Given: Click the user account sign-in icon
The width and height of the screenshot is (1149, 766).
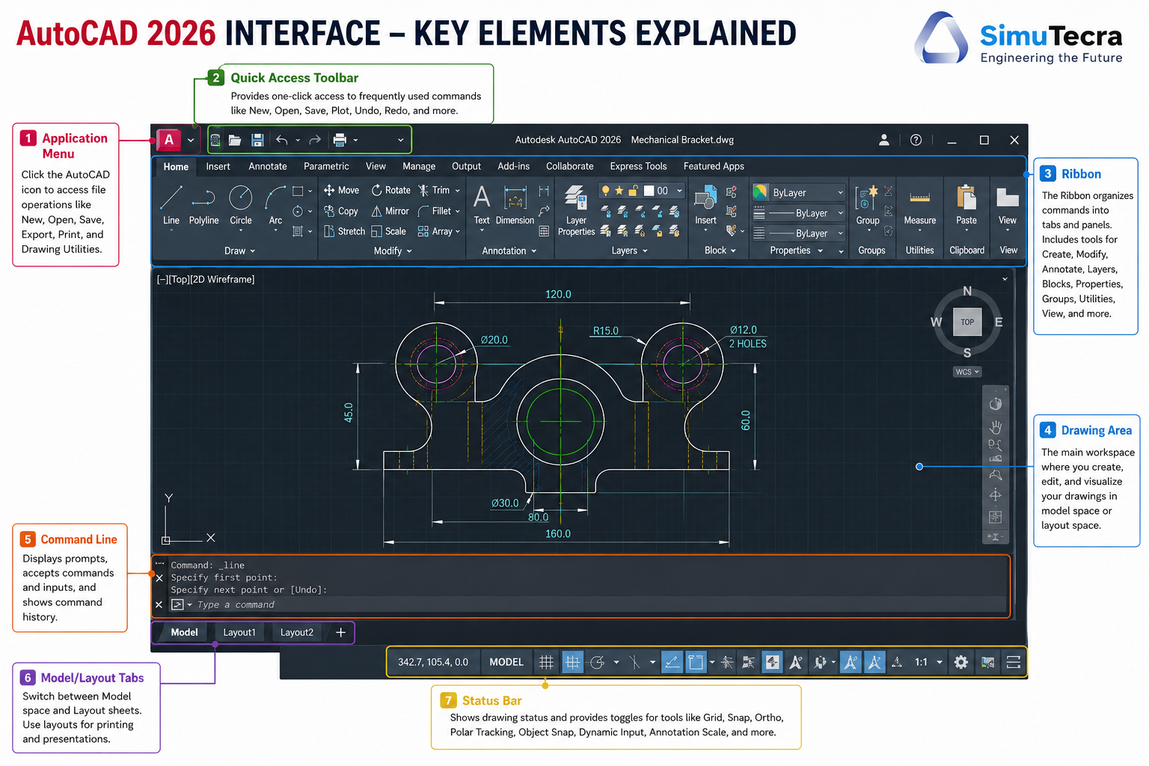Looking at the screenshot, I should coord(883,140).
